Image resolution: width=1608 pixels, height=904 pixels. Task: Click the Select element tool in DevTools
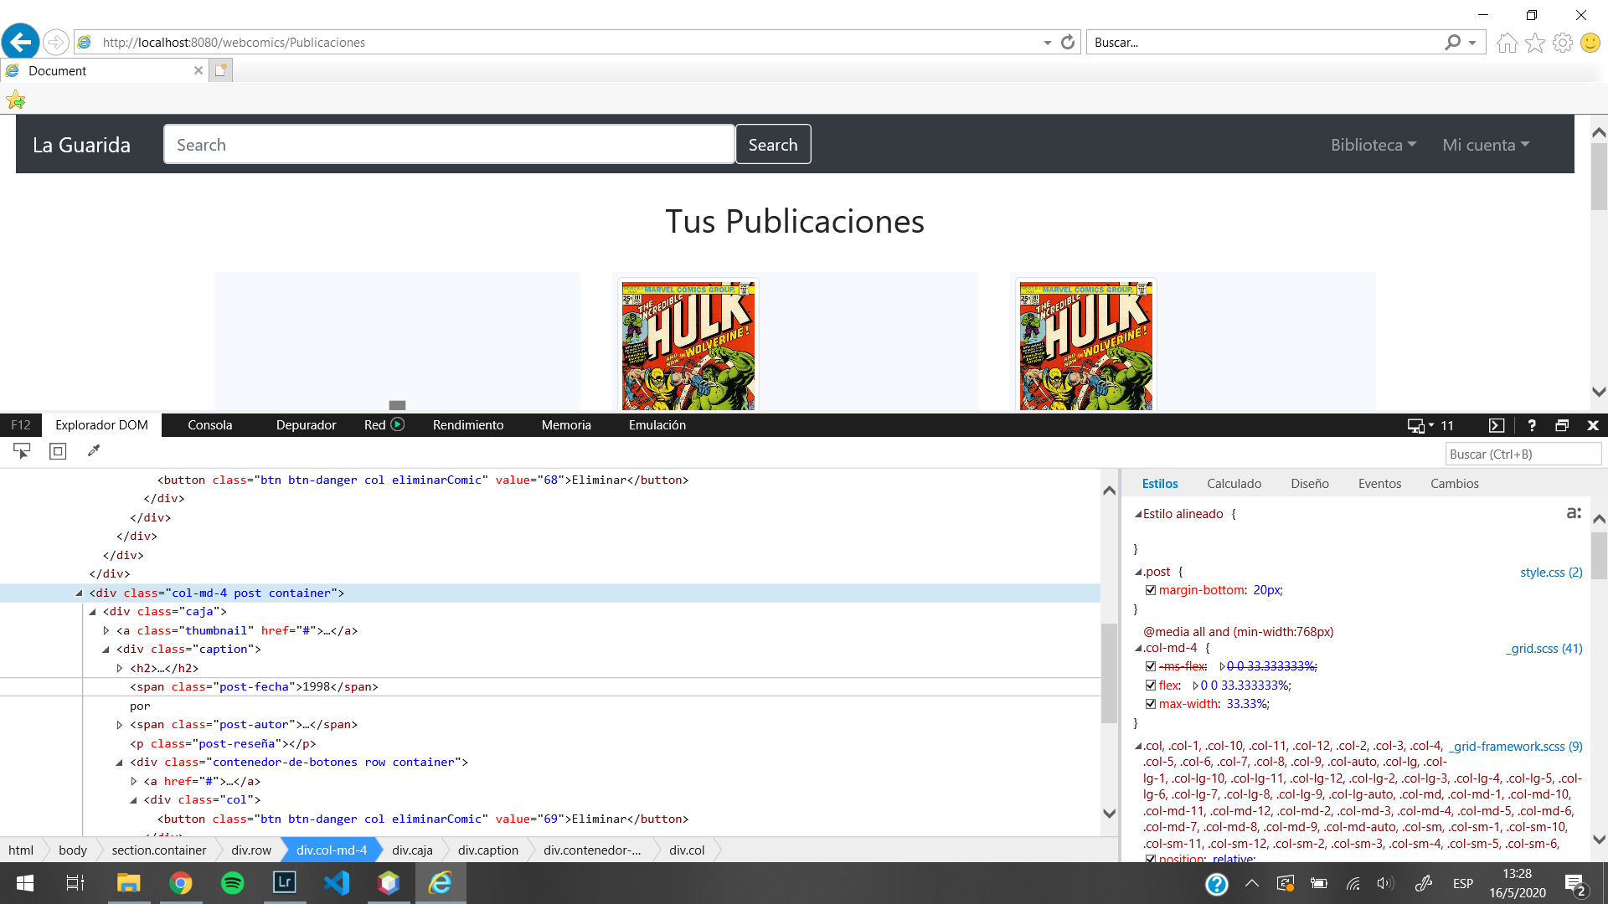[22, 451]
